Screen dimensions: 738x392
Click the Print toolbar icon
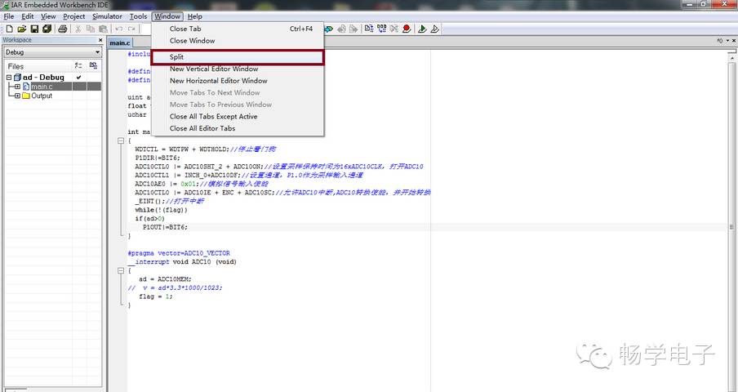coord(63,29)
